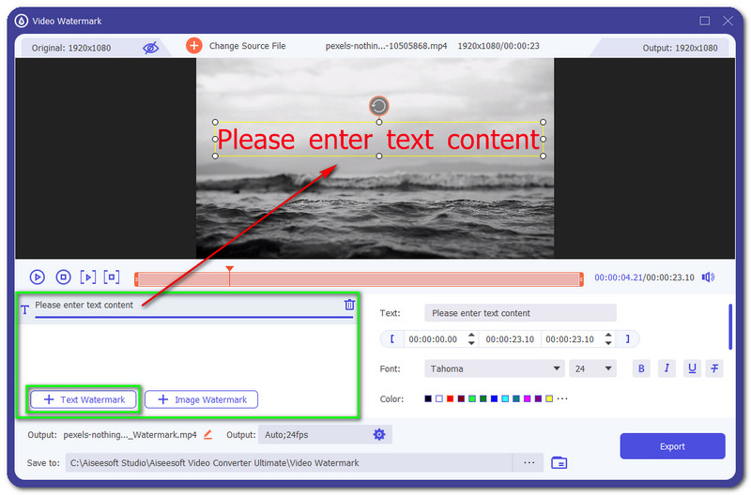Toggle italic text formatting
751x495 pixels.
click(667, 368)
